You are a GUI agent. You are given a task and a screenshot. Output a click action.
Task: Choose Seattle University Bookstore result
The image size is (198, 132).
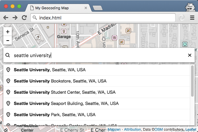[97, 81]
